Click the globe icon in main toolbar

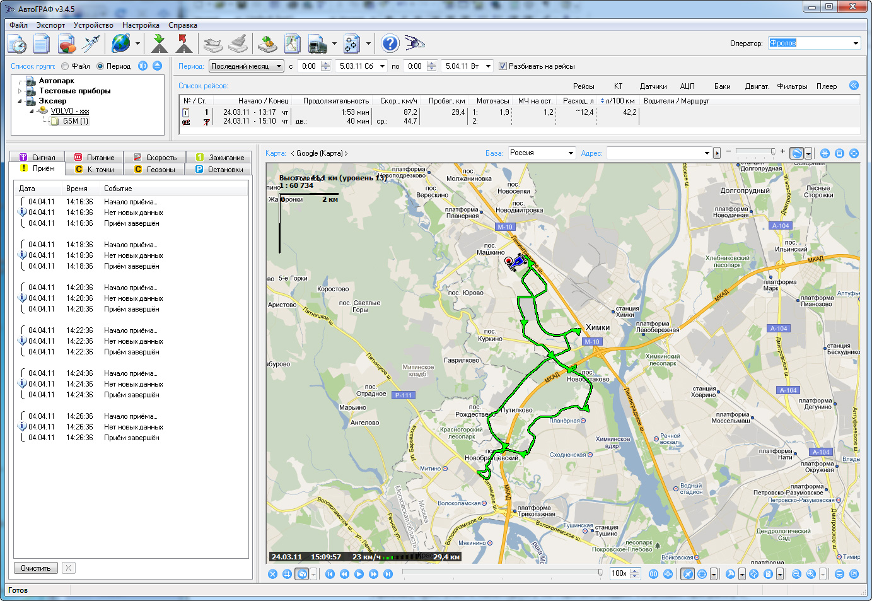(x=120, y=44)
